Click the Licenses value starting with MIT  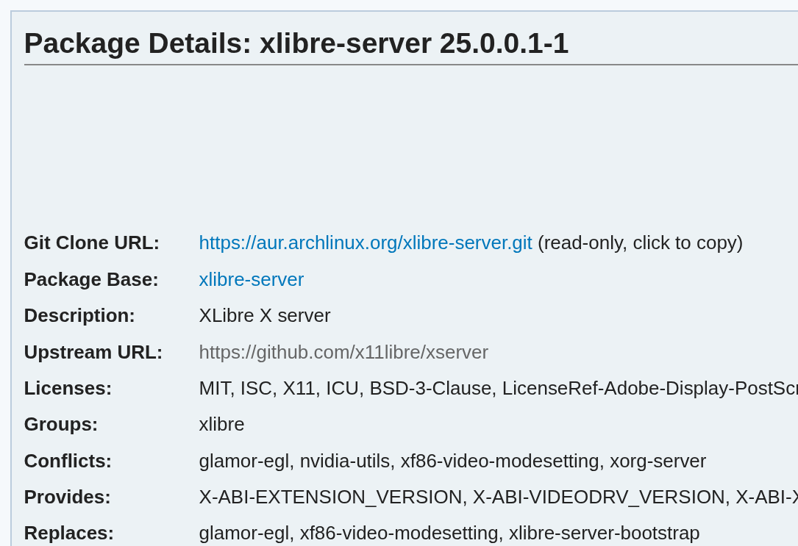[x=498, y=389]
